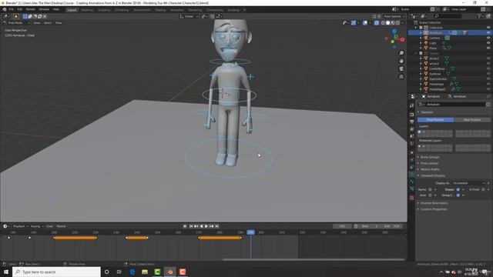Toggle viewport gizmo display icon
Viewport: 493px width, 277px height.
coord(354,23)
